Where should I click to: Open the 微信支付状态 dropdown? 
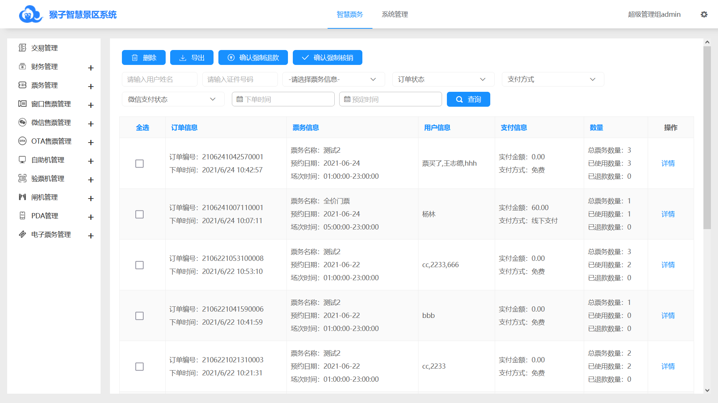pos(173,99)
